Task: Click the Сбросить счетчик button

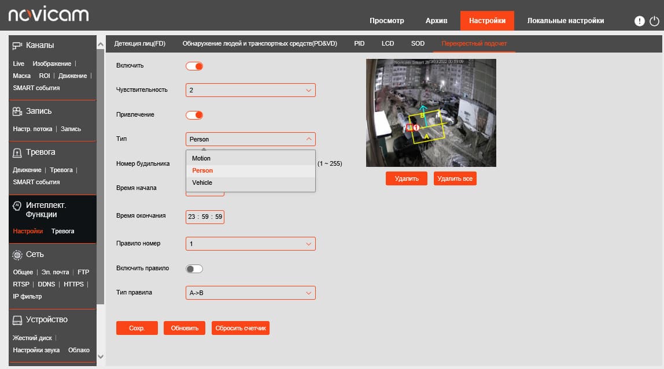Action: [x=241, y=328]
